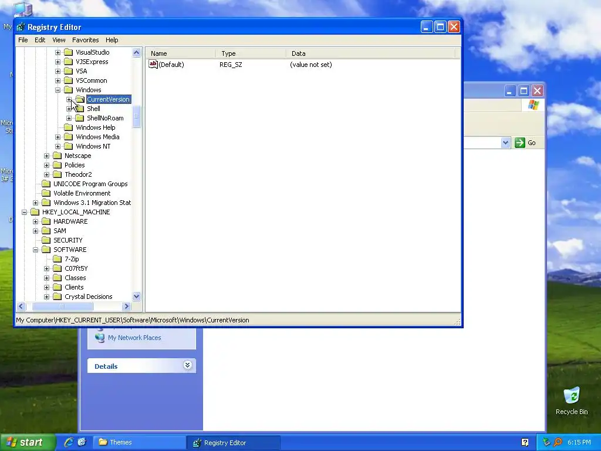Viewport: 601px width, 451px height.
Task: Click the SECURITY folder icon
Action: [x=46, y=240]
